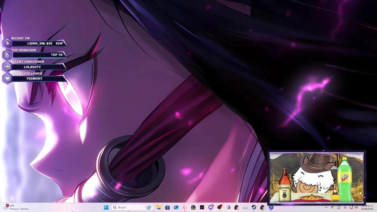Screen dimensions: 377x212
Task: Click the Recent Follower heart icon
Action: click(7, 78)
